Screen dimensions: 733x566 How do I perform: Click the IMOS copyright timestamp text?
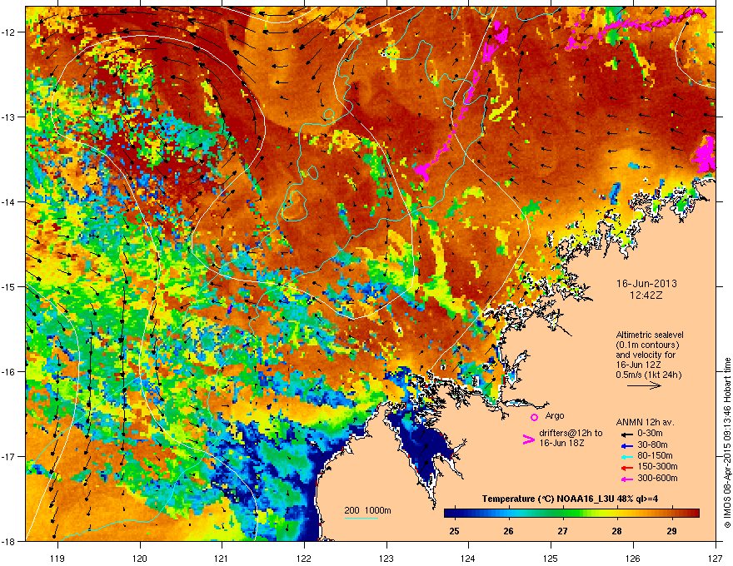(x=727, y=443)
